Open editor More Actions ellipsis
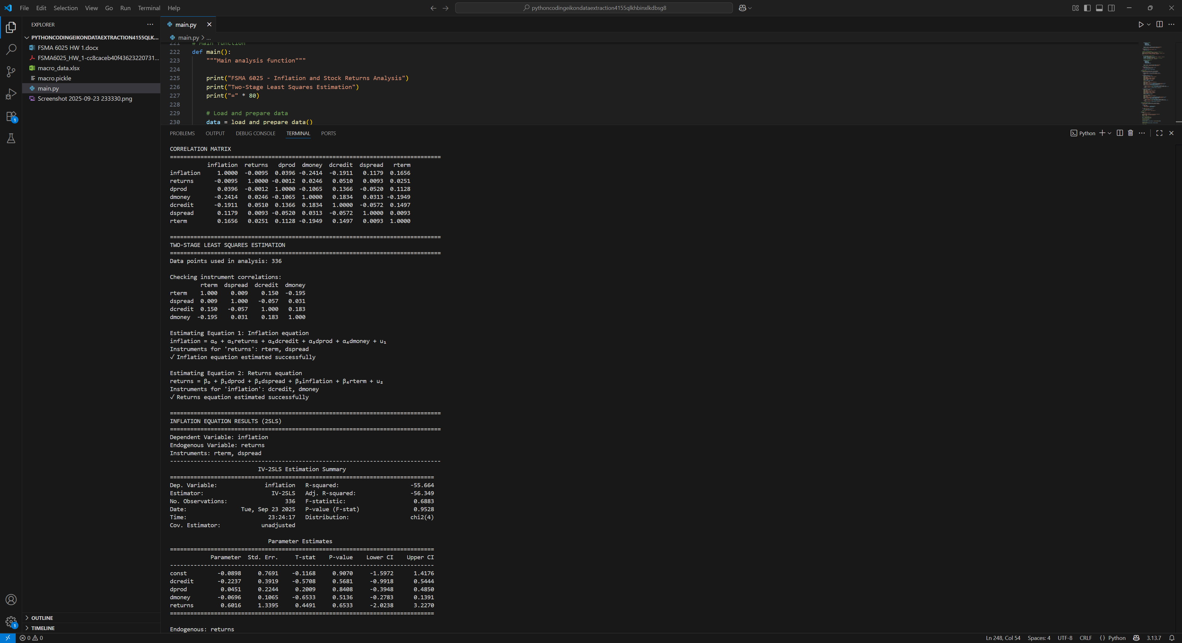 [x=1172, y=24]
